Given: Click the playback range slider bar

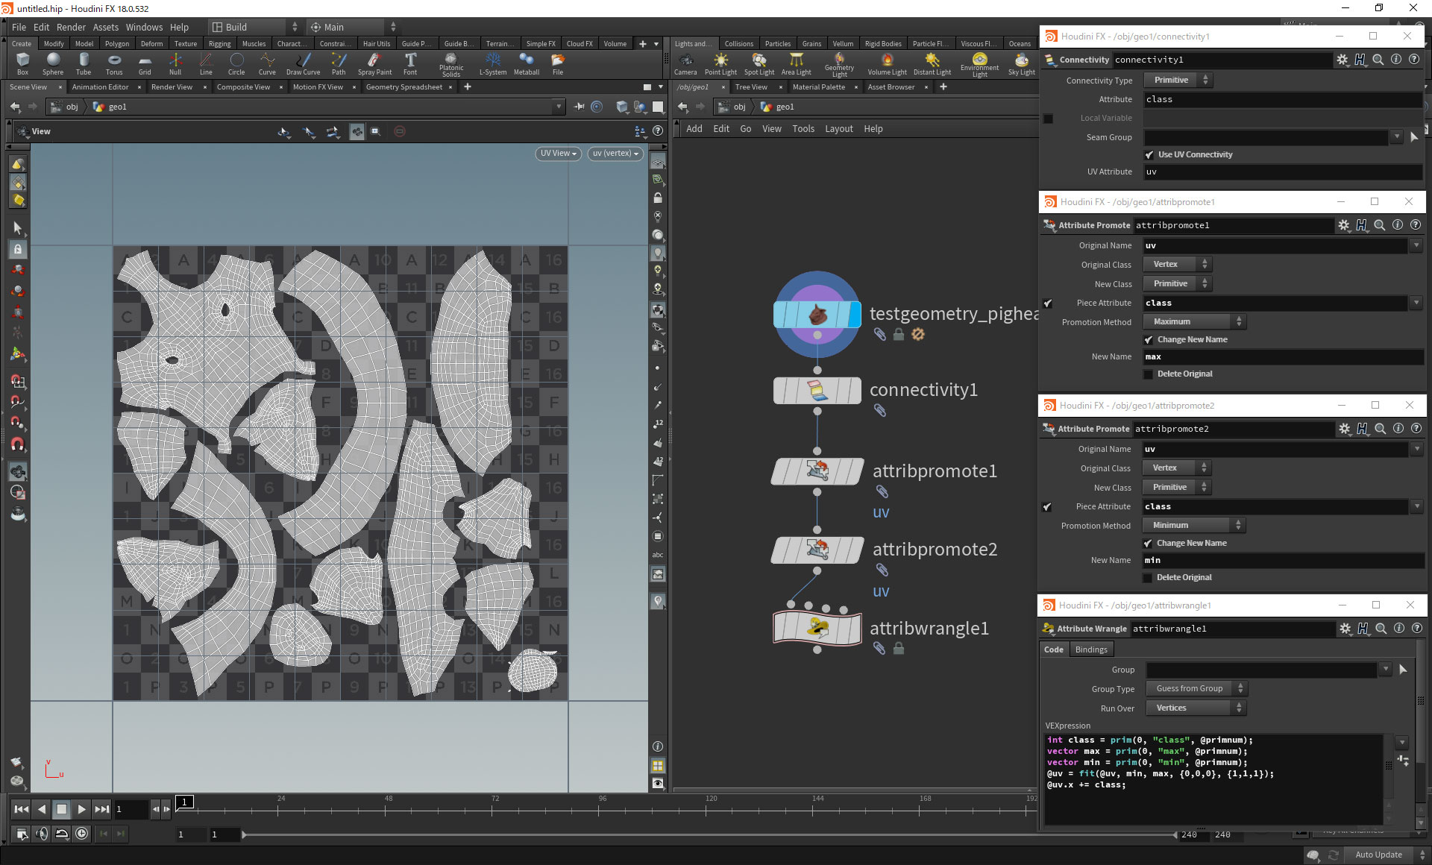Looking at the screenshot, I should point(709,834).
